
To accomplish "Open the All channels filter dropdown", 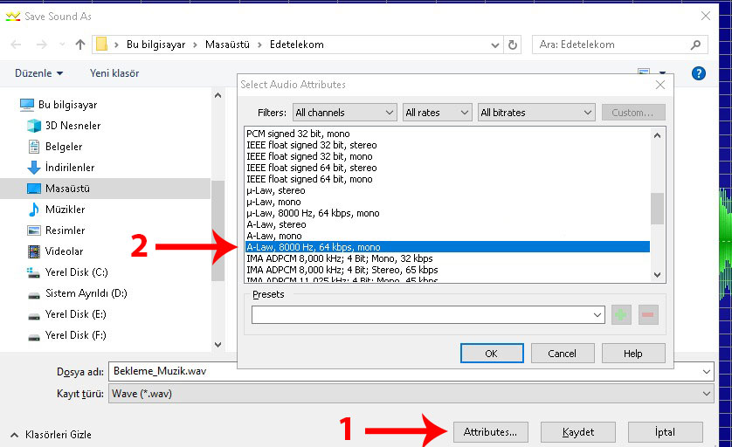I will pos(345,113).
